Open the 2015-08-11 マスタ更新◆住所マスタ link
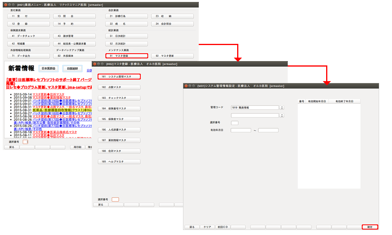This screenshot has width=392, height=235. coord(48,136)
